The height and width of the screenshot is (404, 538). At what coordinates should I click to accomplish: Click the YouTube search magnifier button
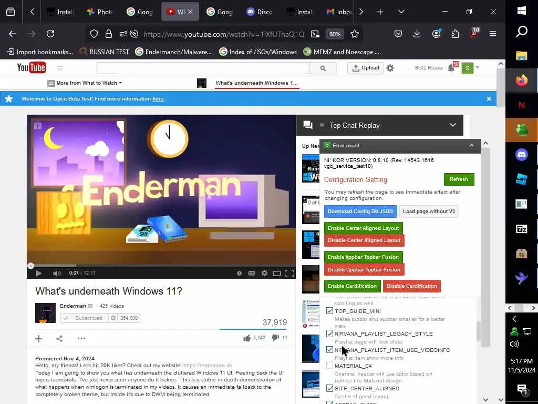point(323,68)
